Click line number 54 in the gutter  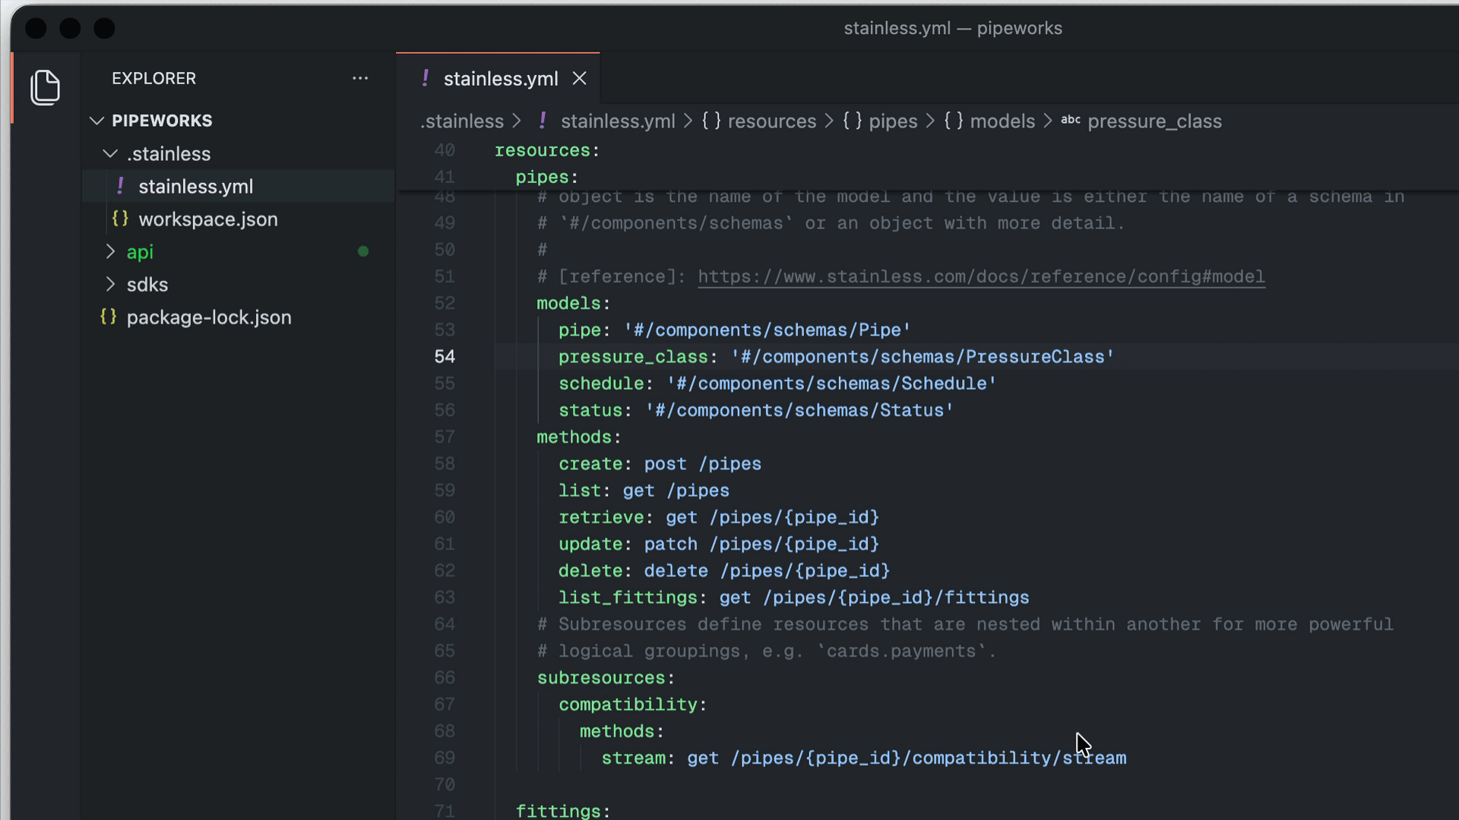tap(445, 357)
